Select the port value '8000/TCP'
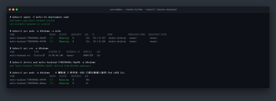Viewport: 276px width, 101px height. pyautogui.click(x=88, y=55)
